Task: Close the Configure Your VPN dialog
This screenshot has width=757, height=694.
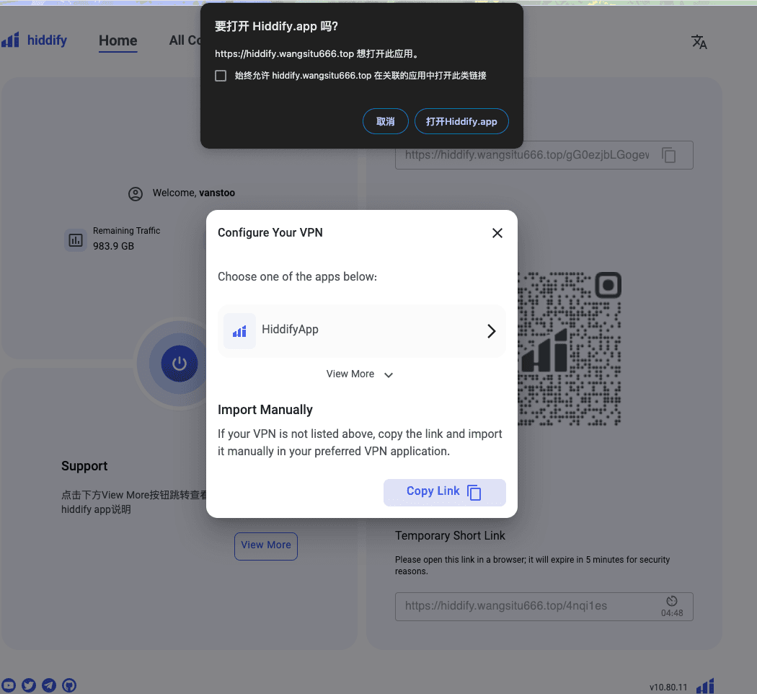Action: click(497, 233)
